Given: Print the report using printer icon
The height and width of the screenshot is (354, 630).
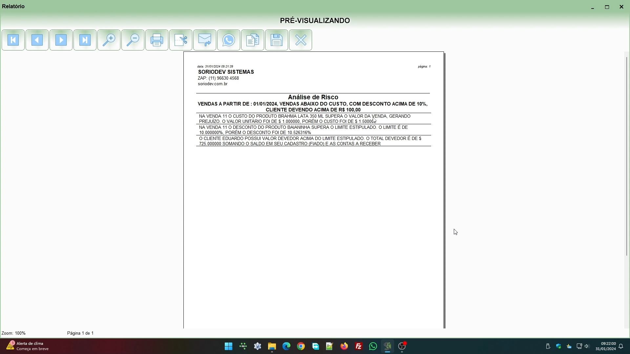Looking at the screenshot, I should 157,40.
